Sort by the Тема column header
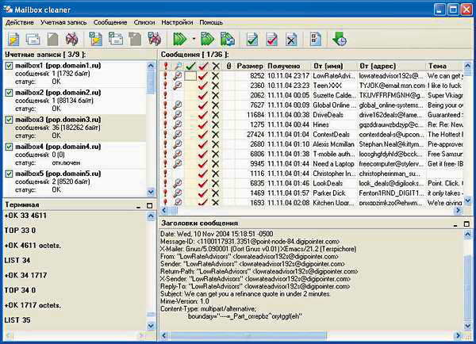The image size is (476, 344). (445, 66)
